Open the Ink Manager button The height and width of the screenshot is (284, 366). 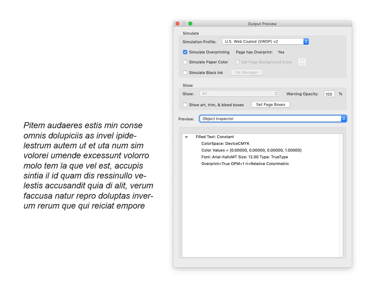(x=247, y=72)
